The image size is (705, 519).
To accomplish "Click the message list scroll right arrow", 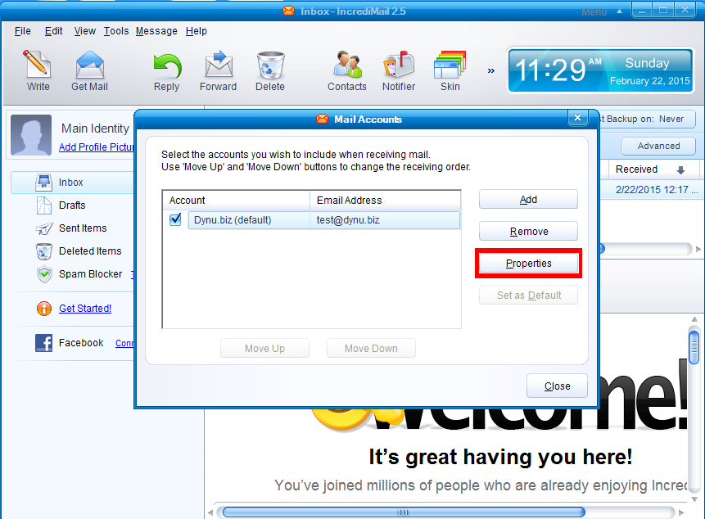I will (x=698, y=249).
